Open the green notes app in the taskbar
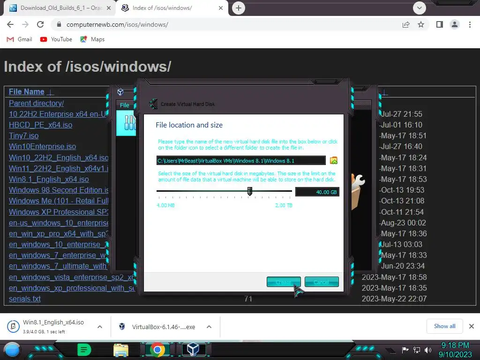Screen dimensions: 480x360 pos(84,350)
